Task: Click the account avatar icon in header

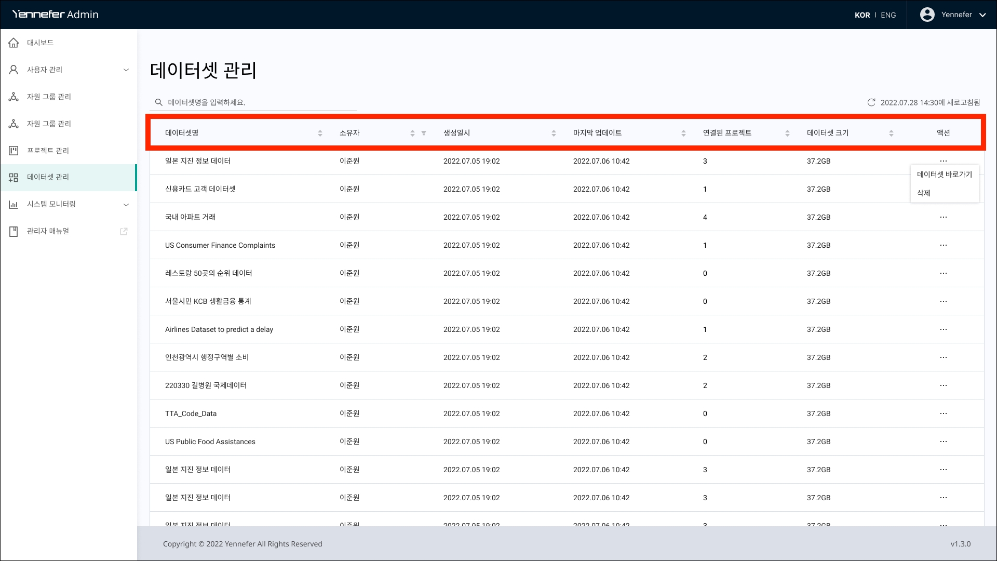Action: [927, 15]
